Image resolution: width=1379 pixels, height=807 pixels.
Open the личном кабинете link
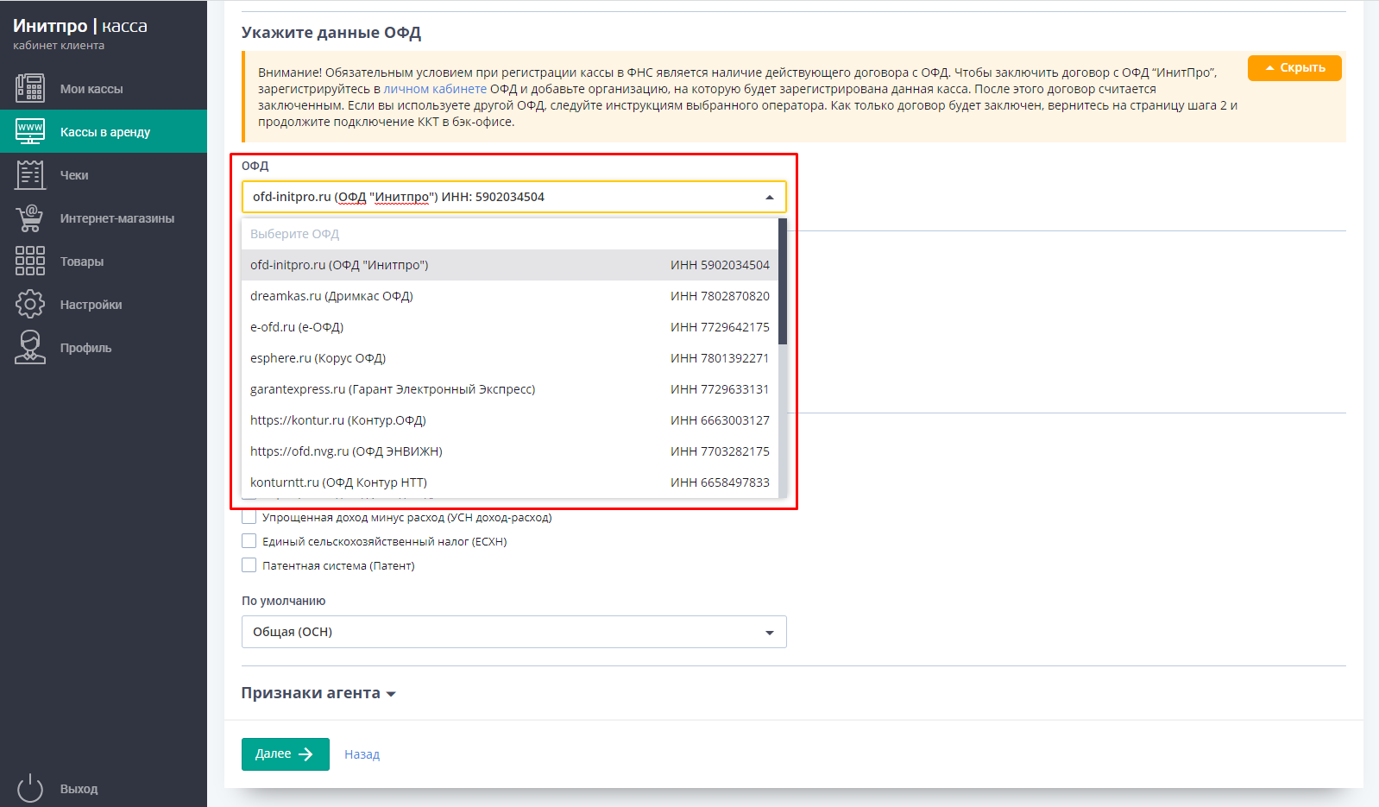click(x=435, y=89)
